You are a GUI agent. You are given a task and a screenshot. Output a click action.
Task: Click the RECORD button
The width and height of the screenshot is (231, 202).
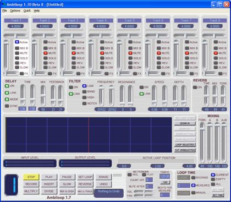31,184
